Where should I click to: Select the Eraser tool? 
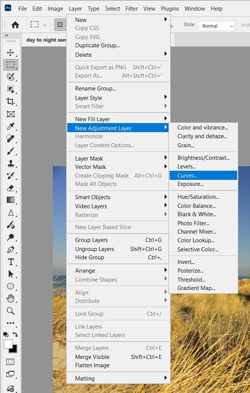pyautogui.click(x=11, y=188)
